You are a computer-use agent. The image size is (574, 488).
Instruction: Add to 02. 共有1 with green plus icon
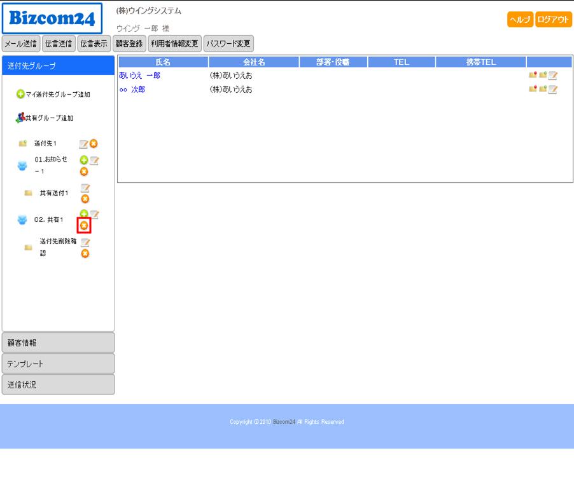(84, 214)
